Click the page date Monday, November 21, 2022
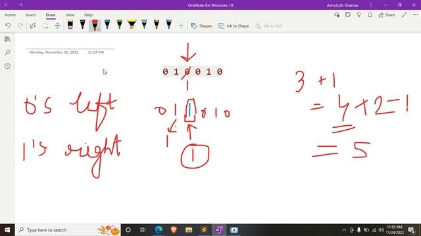The width and height of the screenshot is (421, 236). [54, 52]
